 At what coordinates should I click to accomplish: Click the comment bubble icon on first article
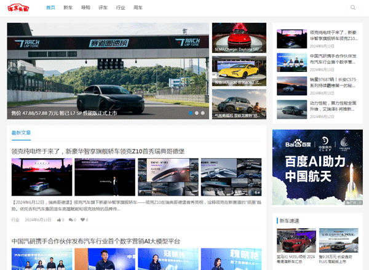tap(71, 220)
